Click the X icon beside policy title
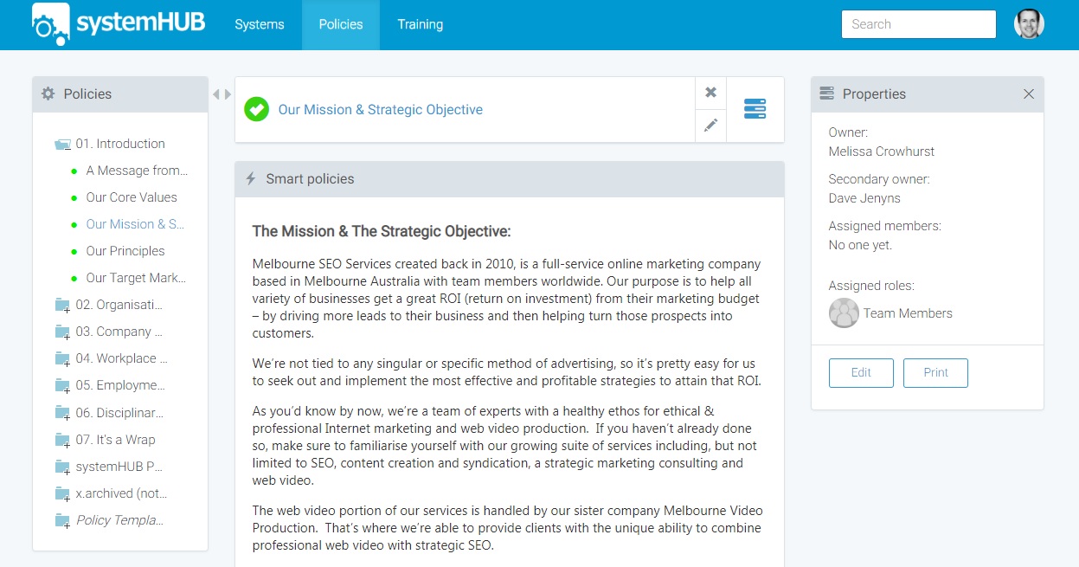1079x567 pixels. point(710,93)
